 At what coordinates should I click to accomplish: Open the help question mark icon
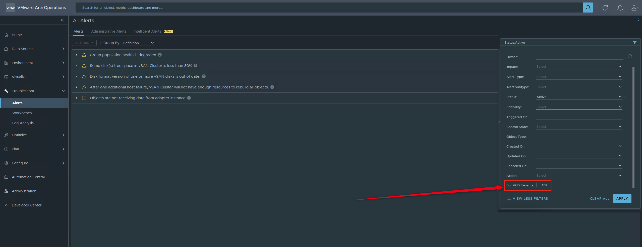coord(638,21)
